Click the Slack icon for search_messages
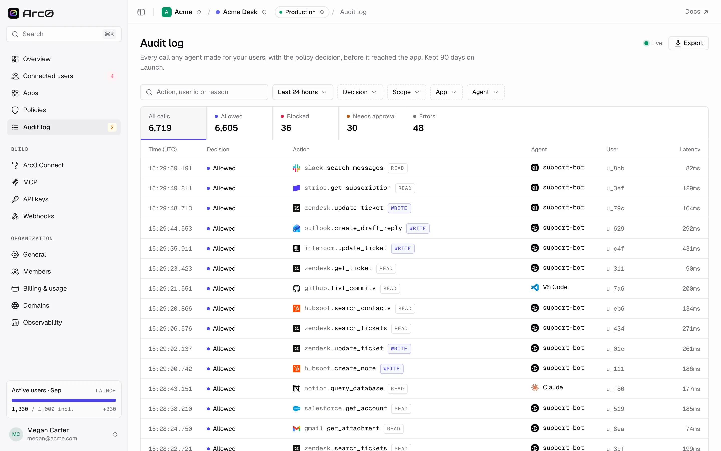Image resolution: width=721 pixels, height=451 pixels. (x=296, y=168)
